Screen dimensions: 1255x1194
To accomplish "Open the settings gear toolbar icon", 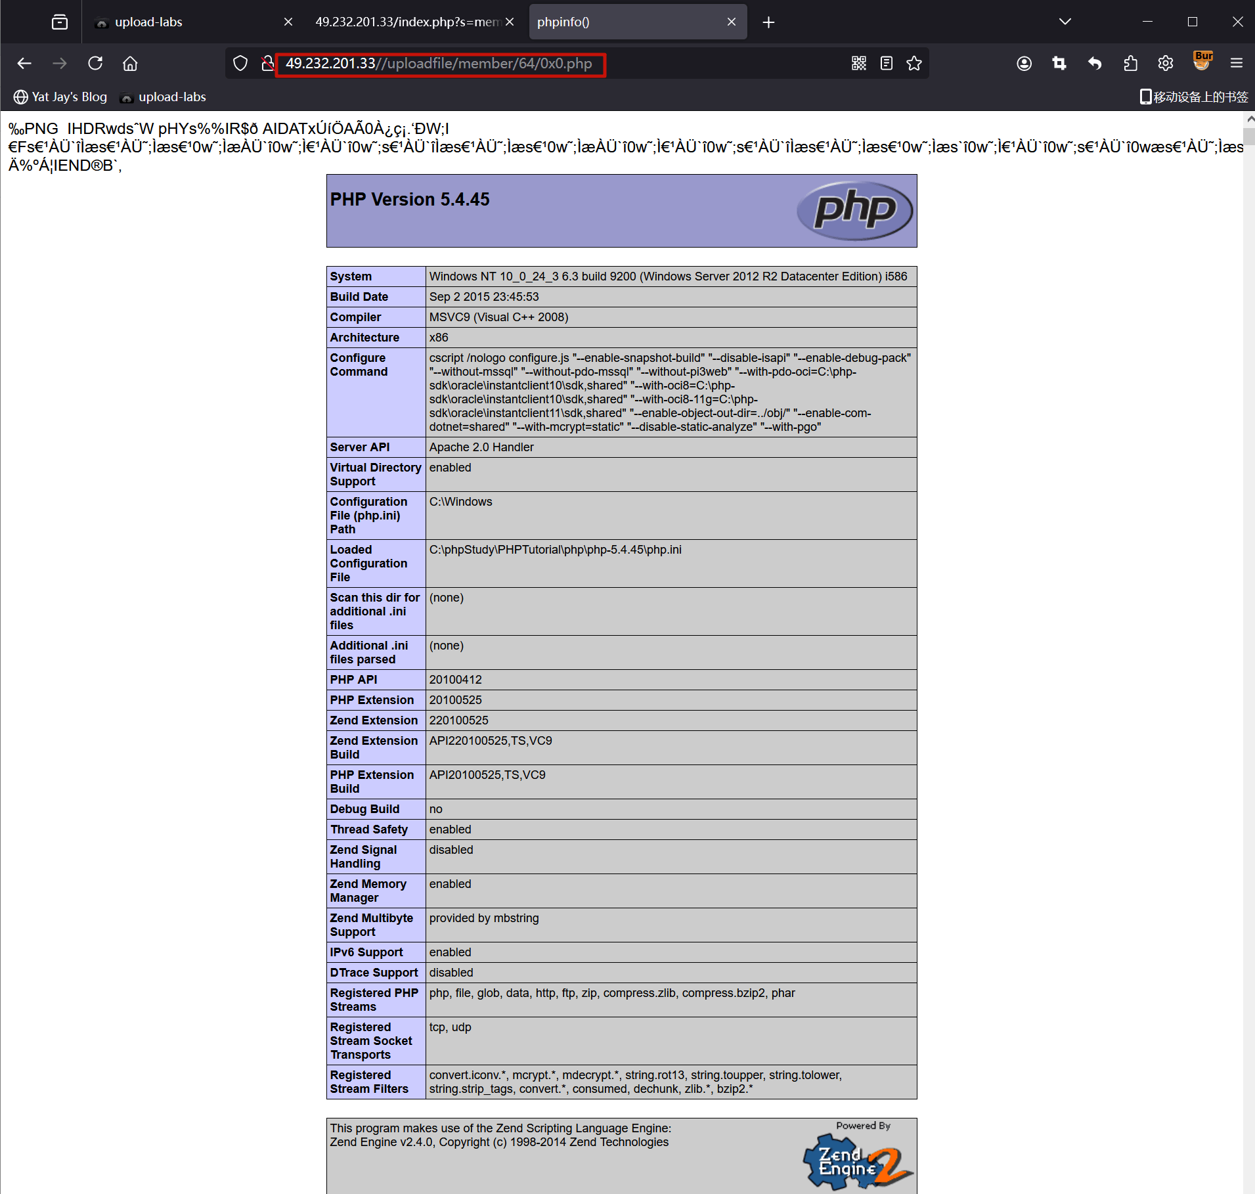I will [x=1166, y=64].
